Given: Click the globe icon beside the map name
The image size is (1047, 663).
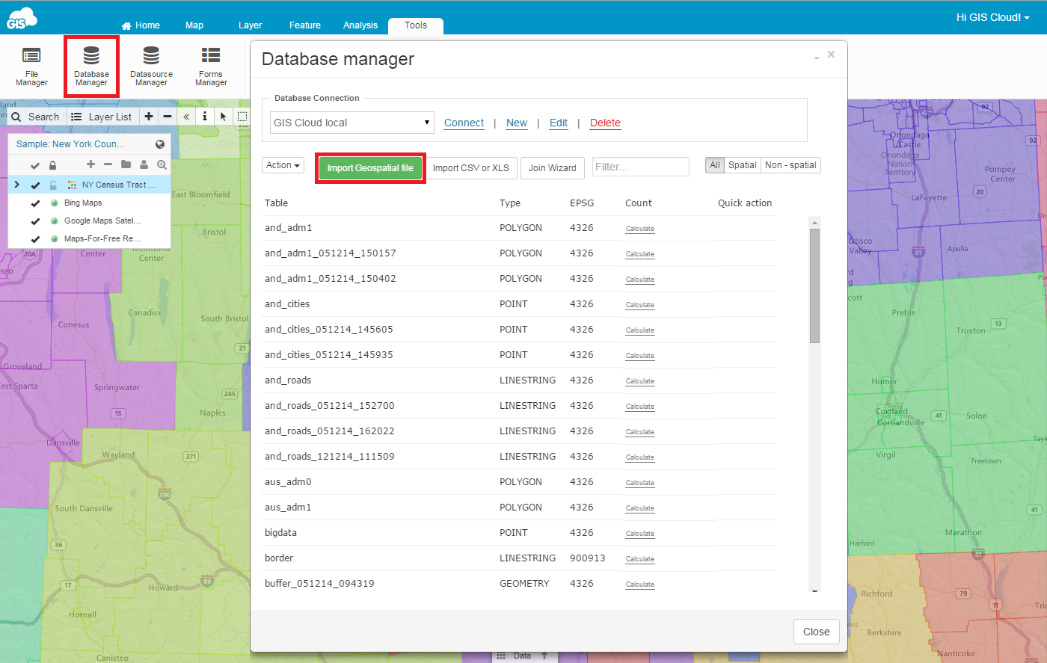Looking at the screenshot, I should pyautogui.click(x=160, y=144).
